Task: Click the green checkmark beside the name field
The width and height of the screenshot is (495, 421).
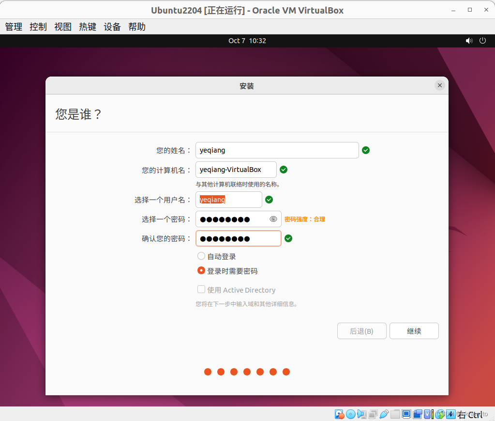Action: click(x=366, y=150)
